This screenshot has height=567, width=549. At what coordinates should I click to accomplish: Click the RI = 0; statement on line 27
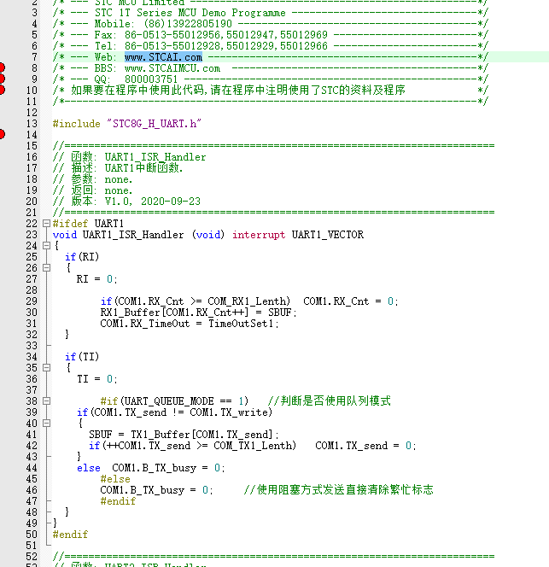(97, 279)
